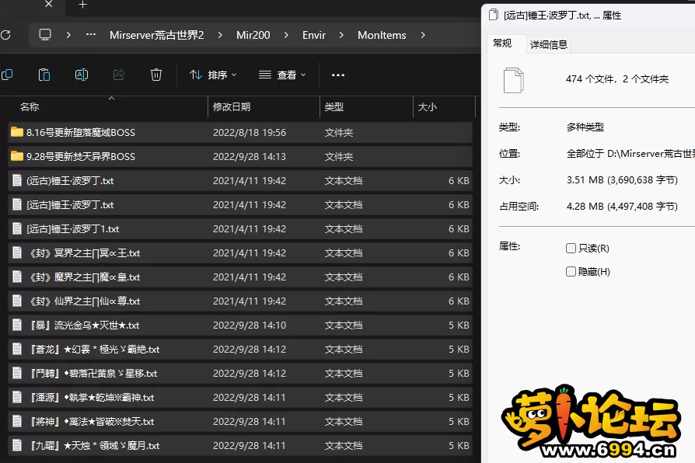Click the document icon in the properties title bar
The width and height of the screenshot is (695, 463).
tap(494, 15)
